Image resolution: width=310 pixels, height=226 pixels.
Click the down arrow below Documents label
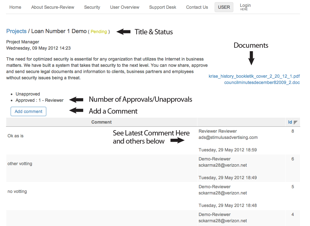coord(251,58)
